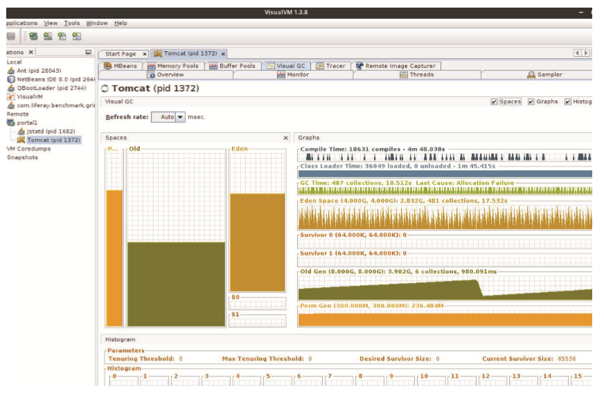
Task: Click the Eden space bar in Spaces
Action: tap(257, 242)
